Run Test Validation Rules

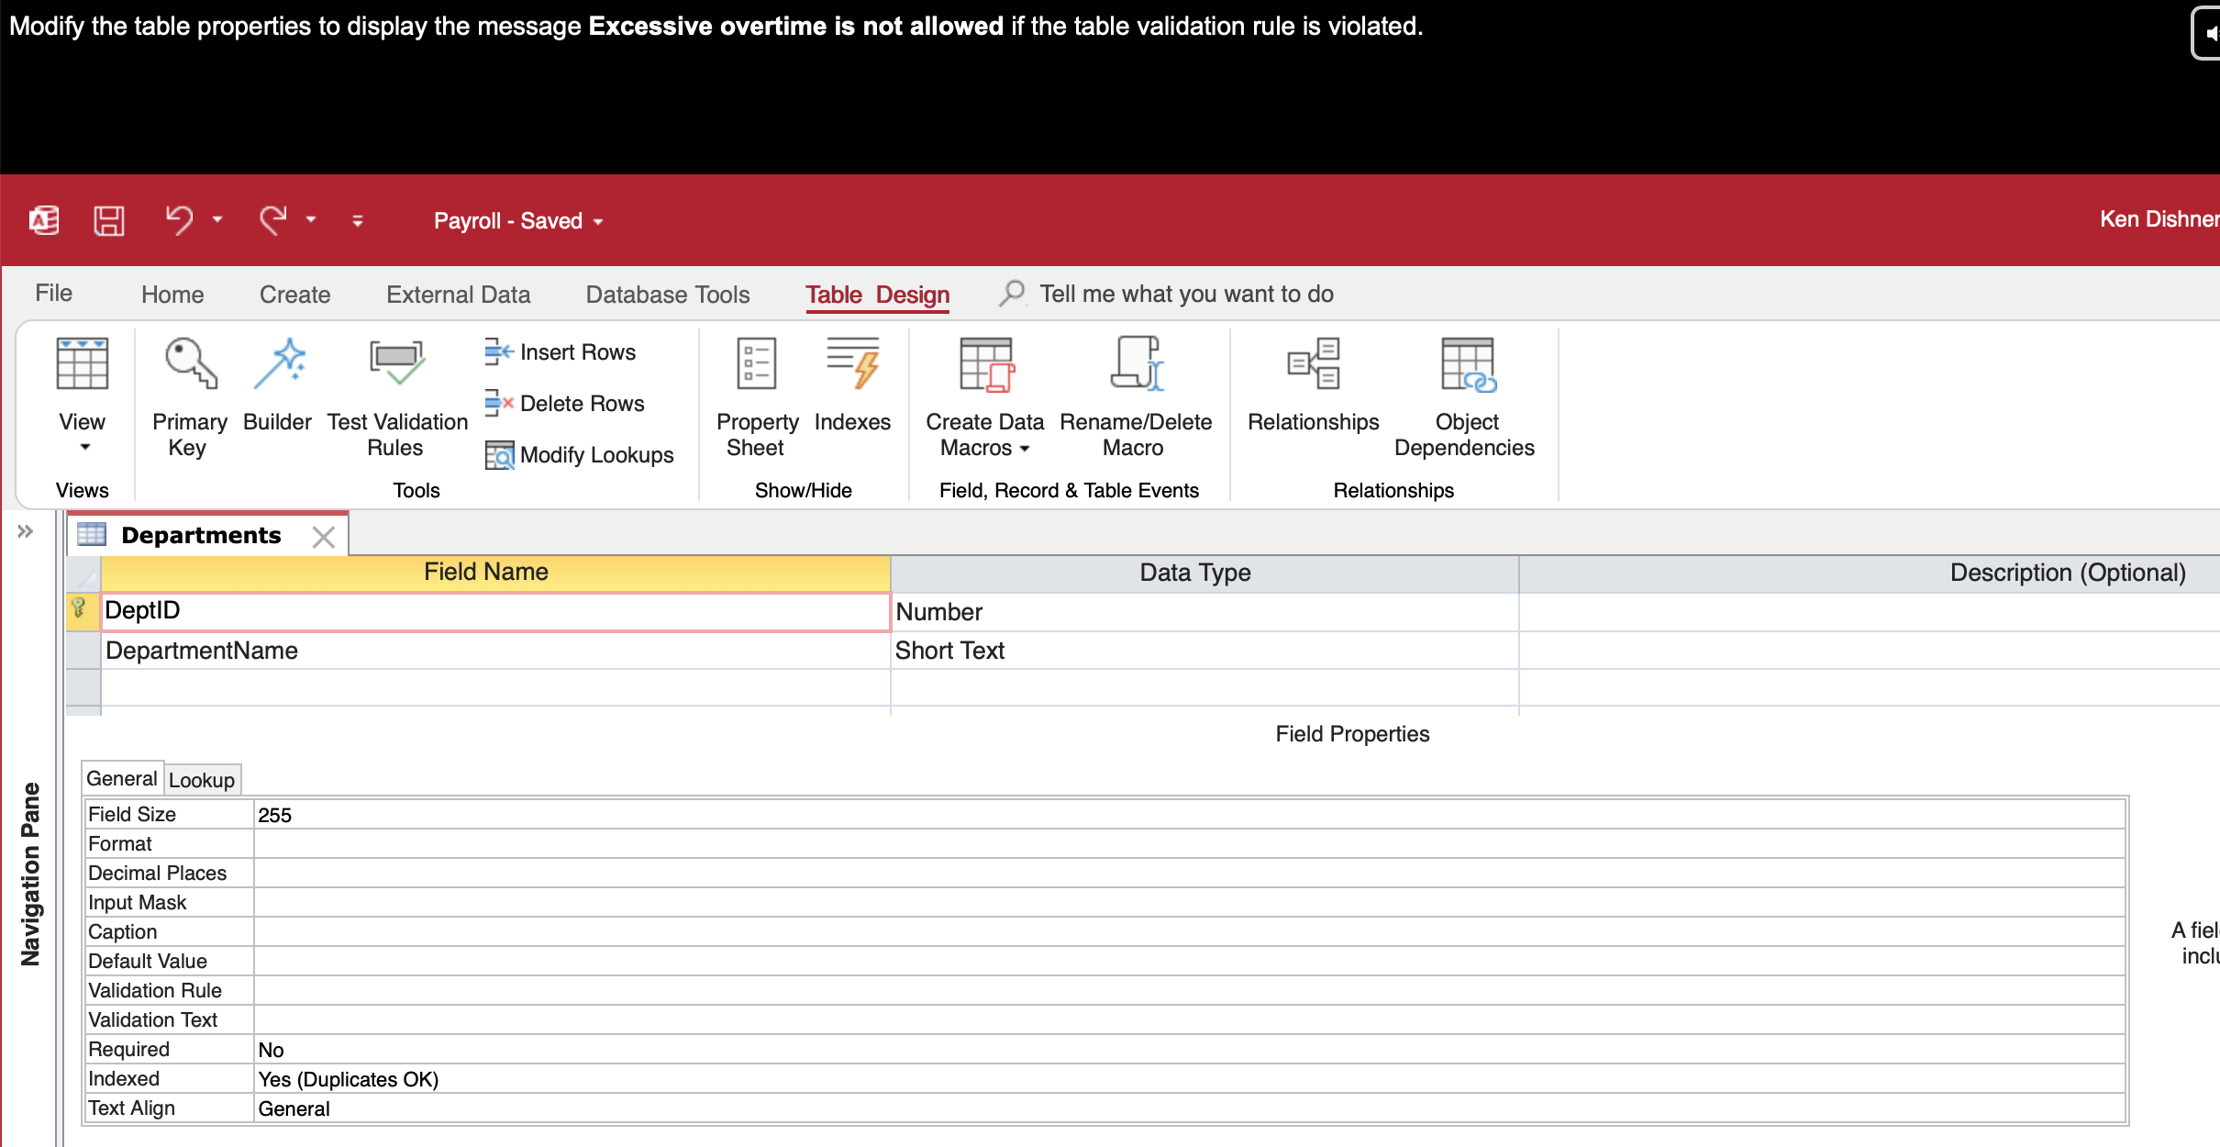pos(396,395)
